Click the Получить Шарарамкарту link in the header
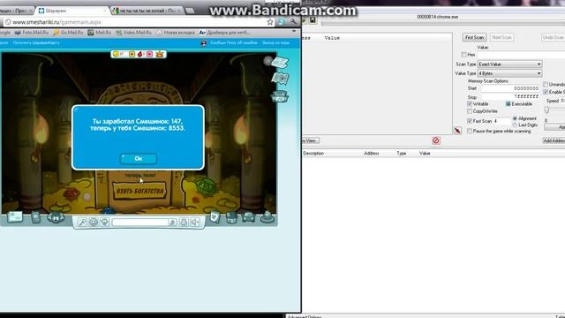The image size is (565, 318). coord(36,43)
